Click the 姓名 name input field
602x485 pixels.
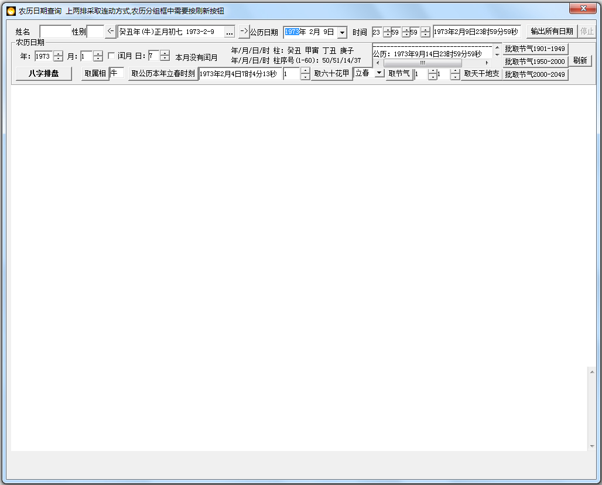click(55, 32)
